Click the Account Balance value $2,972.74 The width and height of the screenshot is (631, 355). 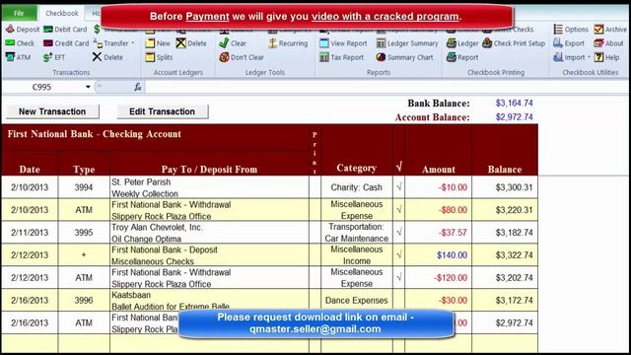pos(514,117)
